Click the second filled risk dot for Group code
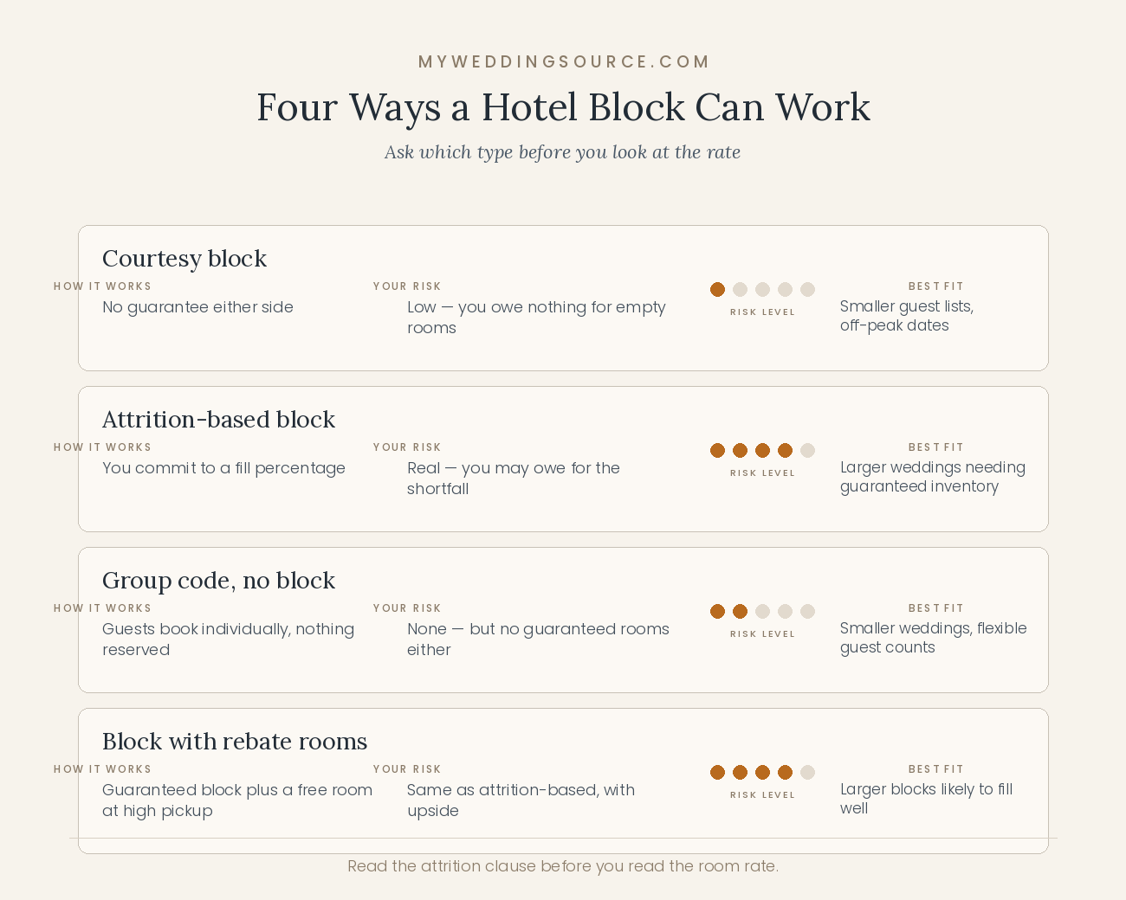Image resolution: width=1126 pixels, height=900 pixels. click(x=740, y=611)
